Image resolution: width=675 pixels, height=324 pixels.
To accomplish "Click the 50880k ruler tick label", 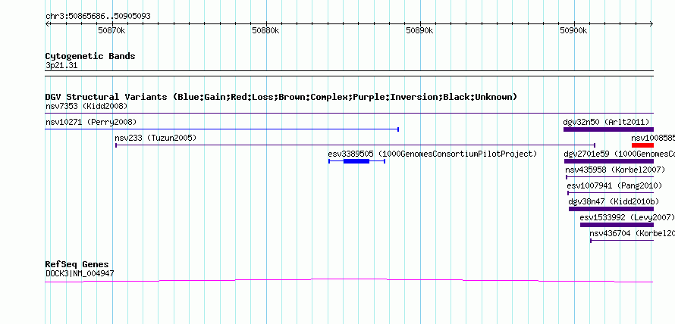I will point(265,30).
